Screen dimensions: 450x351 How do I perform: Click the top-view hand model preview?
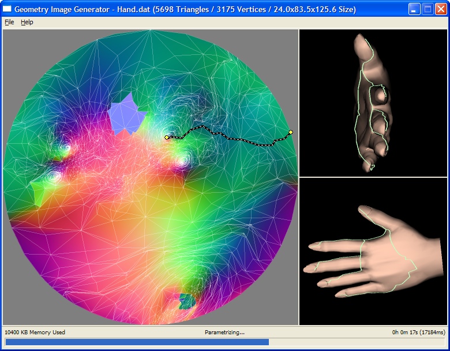pos(373,251)
